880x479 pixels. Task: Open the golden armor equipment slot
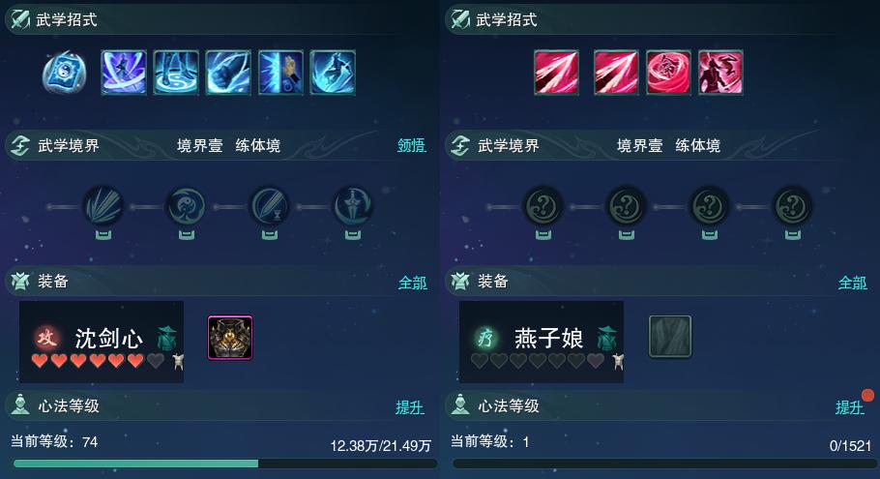click(x=230, y=337)
